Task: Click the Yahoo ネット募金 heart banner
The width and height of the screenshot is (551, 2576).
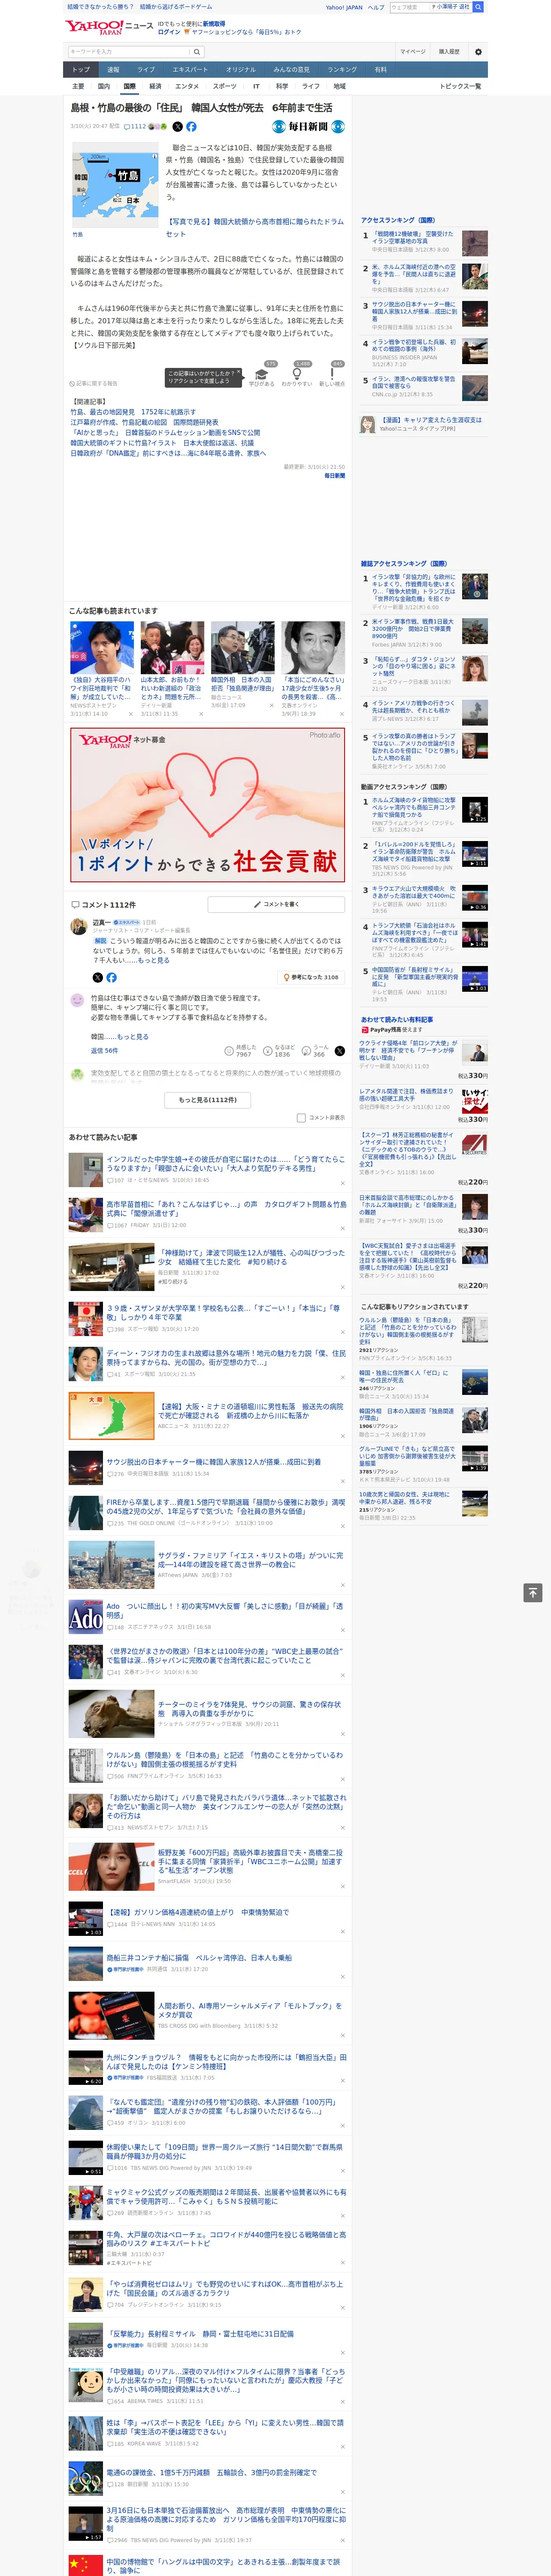Action: 208,805
